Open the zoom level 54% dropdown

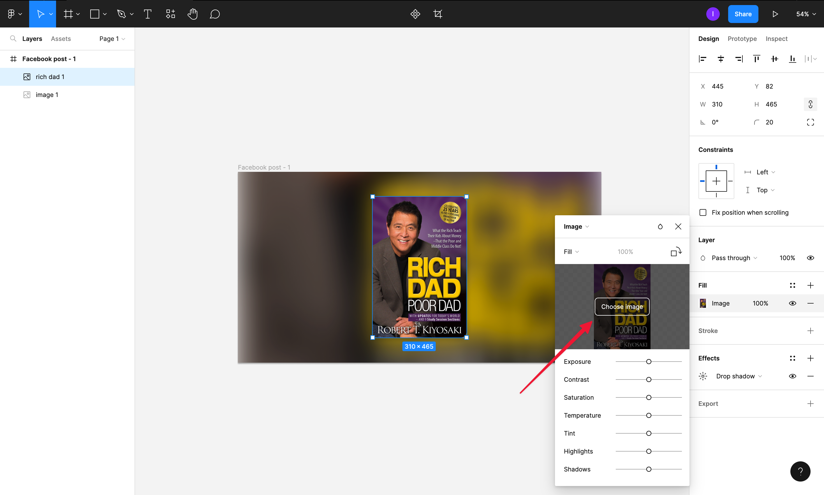coord(806,14)
